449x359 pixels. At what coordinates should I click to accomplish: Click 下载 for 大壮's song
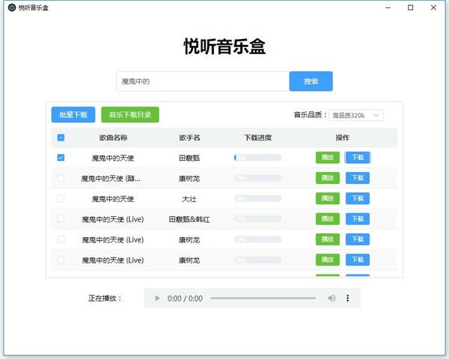358,198
